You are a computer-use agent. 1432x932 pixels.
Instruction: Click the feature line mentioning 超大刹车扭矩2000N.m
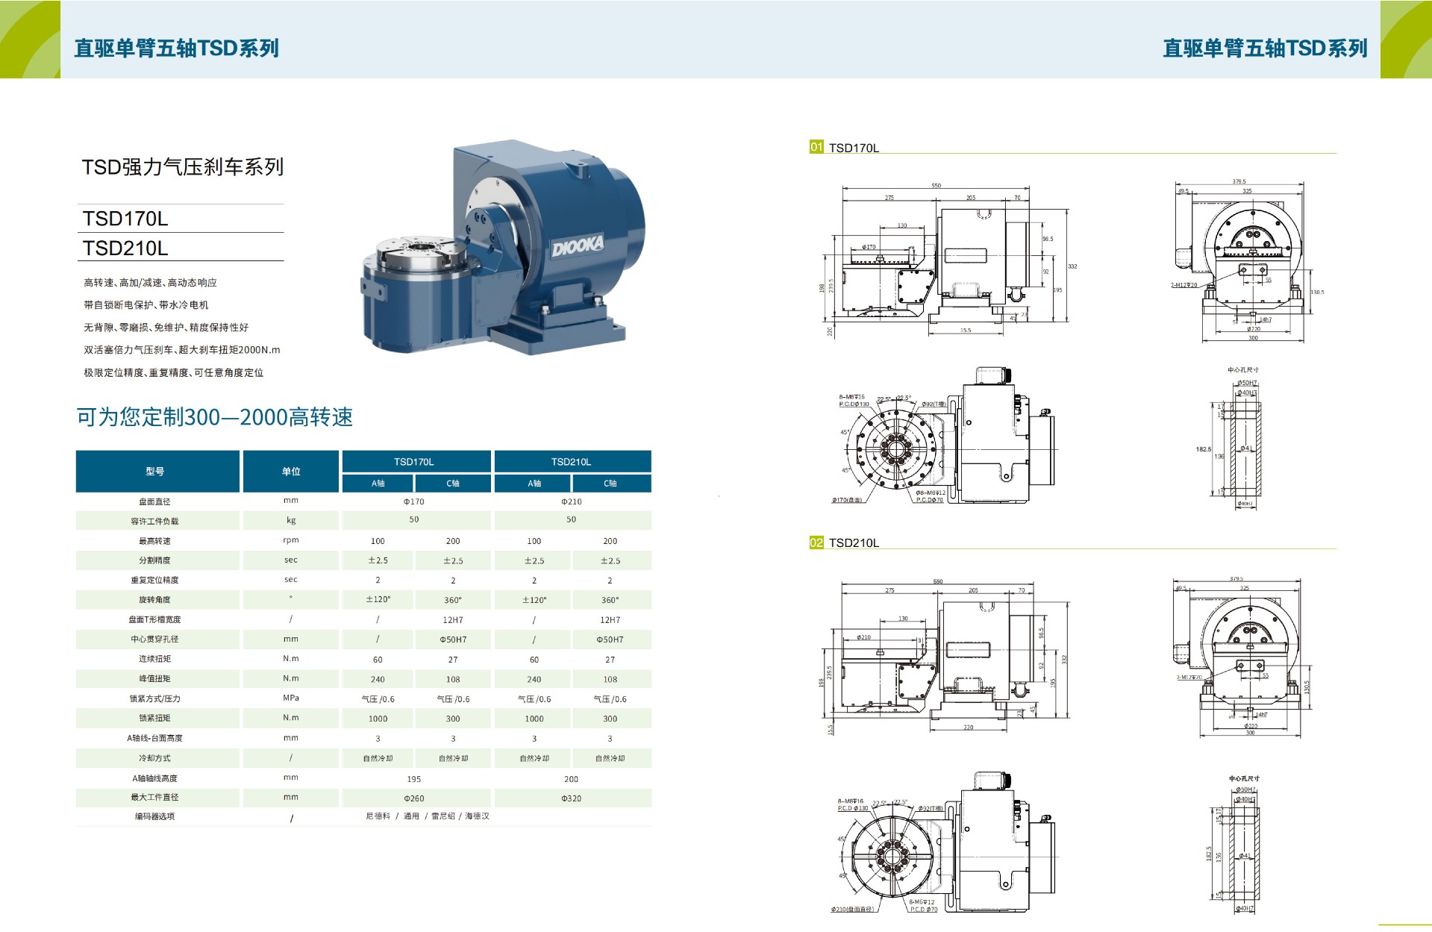(x=182, y=350)
